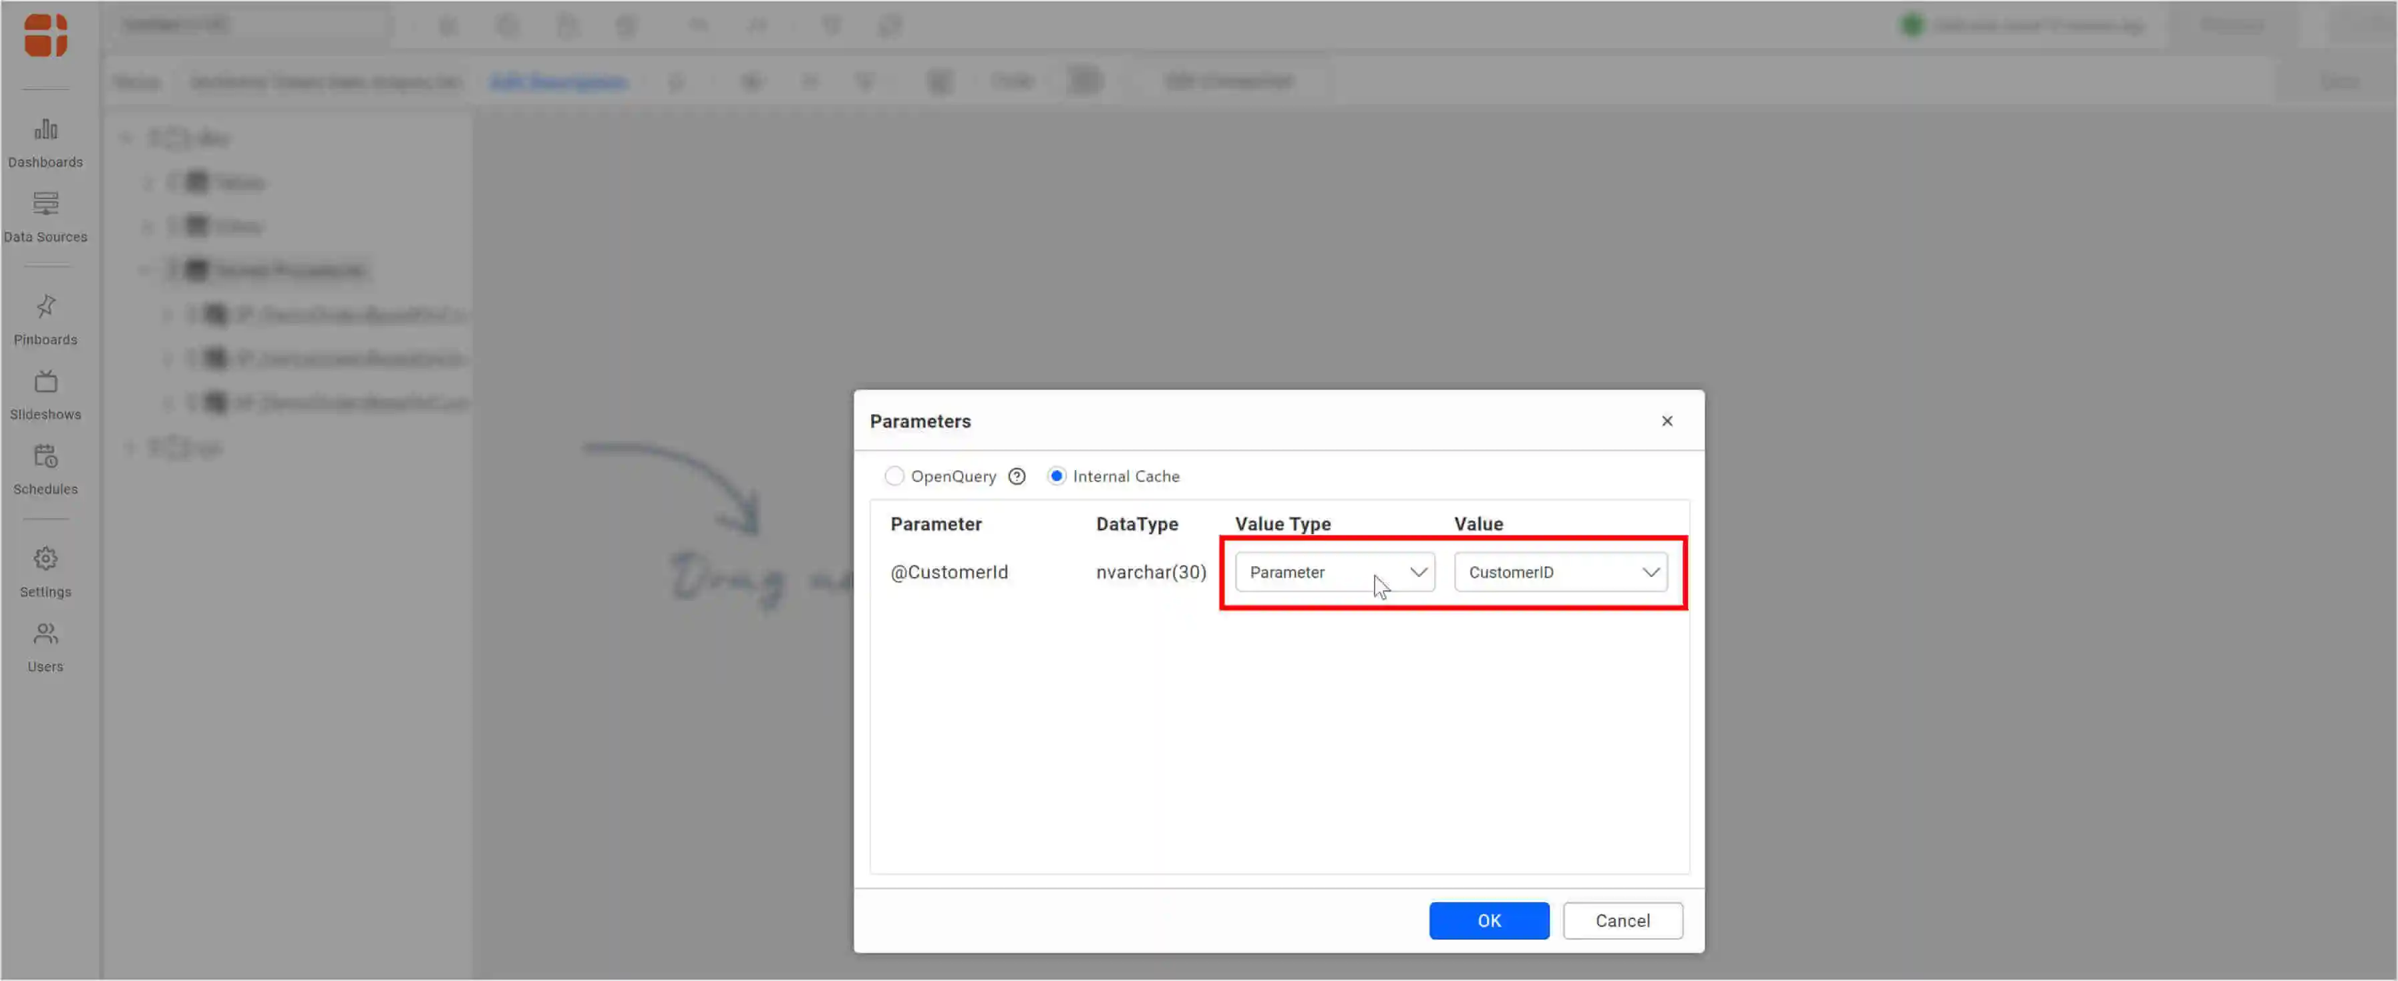The image size is (2398, 981).
Task: Click the @CustomerId parameter name
Action: click(x=949, y=572)
